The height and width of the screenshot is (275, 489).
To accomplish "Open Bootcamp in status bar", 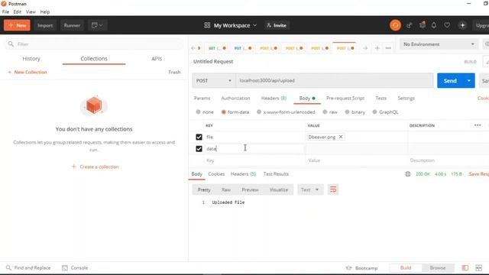I will [361, 268].
